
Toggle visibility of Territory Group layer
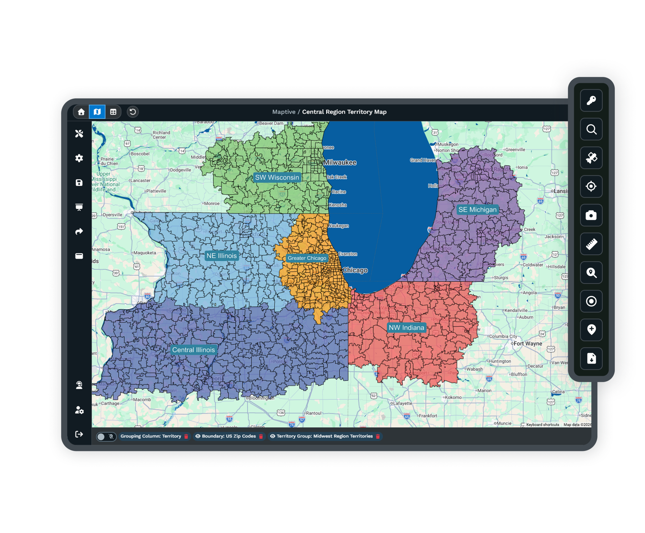click(272, 436)
